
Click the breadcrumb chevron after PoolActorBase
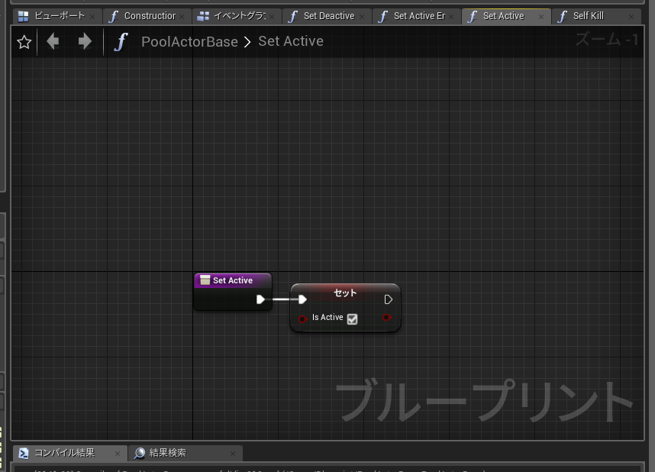247,42
